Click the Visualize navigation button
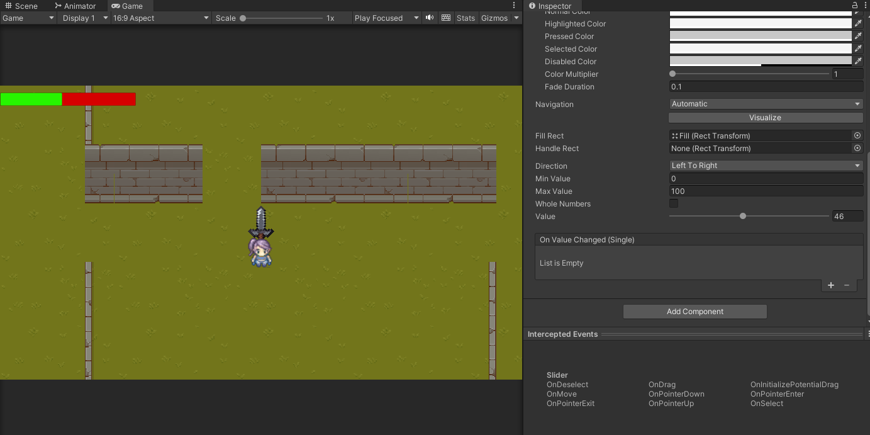 tap(765, 117)
